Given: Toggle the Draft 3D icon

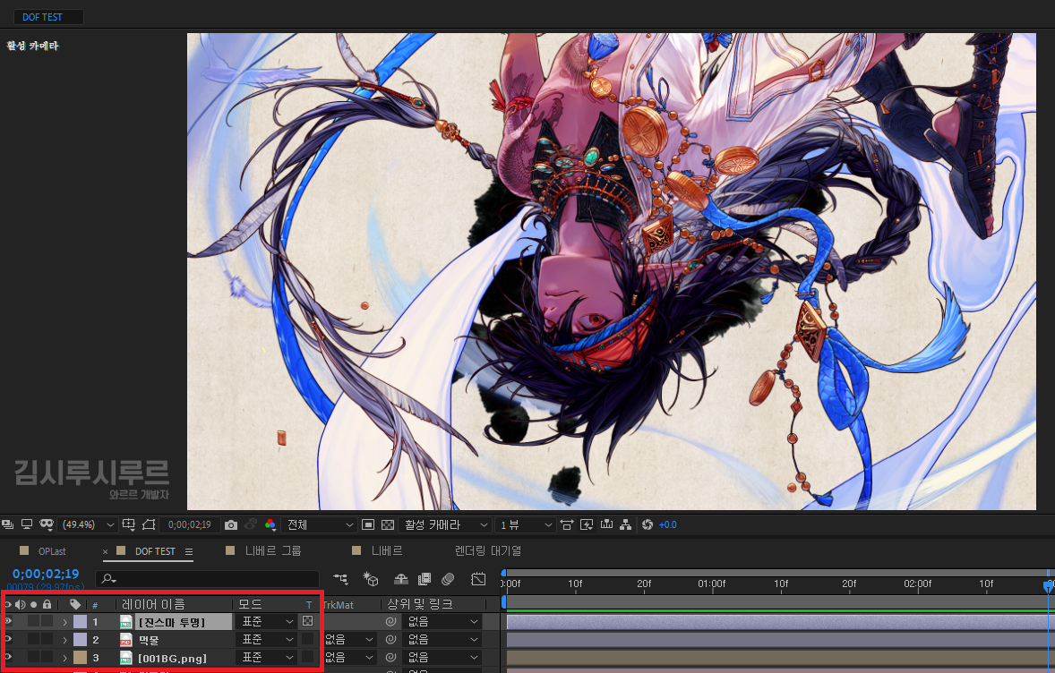Looking at the screenshot, I should pos(371,578).
